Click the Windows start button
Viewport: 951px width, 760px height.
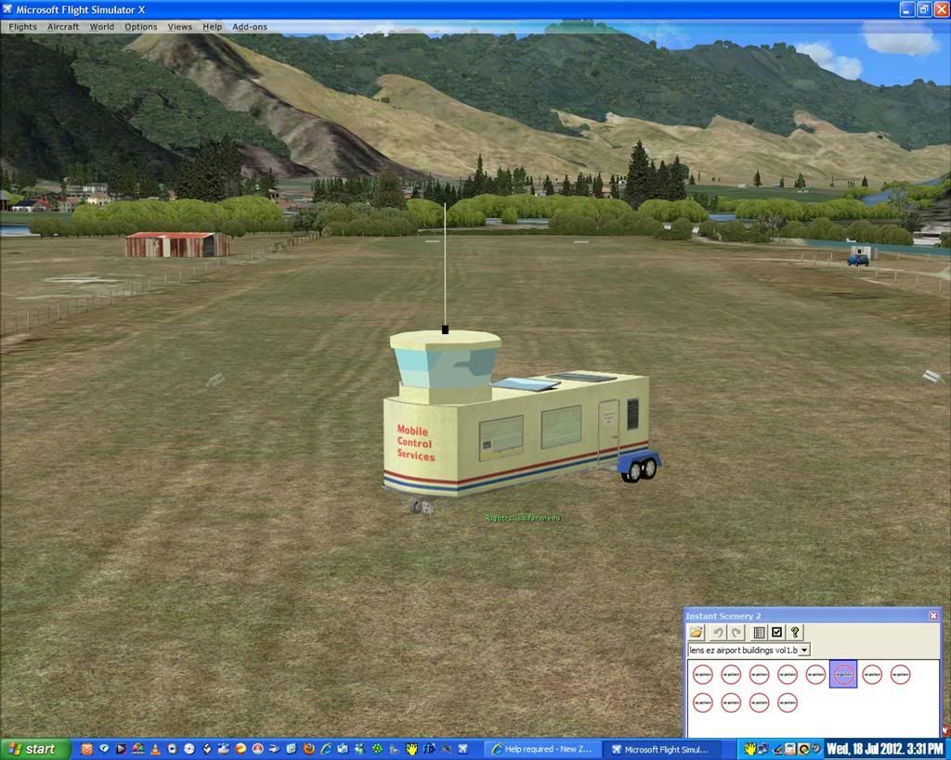click(x=35, y=749)
